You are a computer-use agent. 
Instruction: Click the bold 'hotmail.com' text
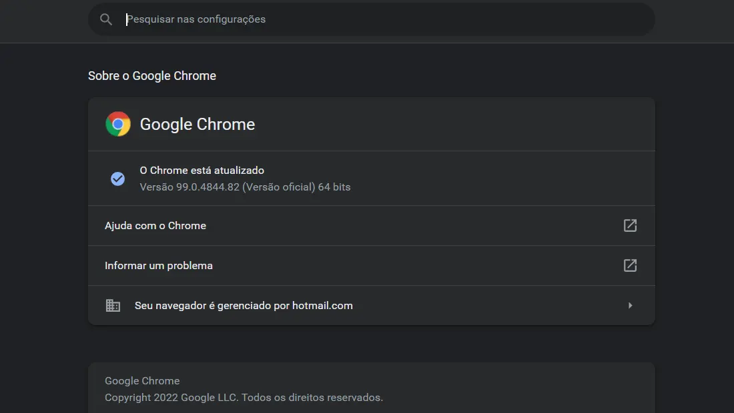pos(322,306)
